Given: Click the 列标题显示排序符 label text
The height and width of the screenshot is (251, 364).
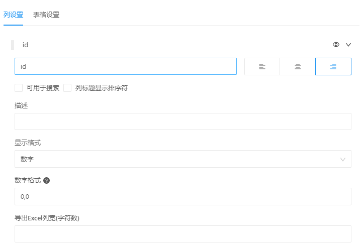Looking at the screenshot, I should (102, 88).
